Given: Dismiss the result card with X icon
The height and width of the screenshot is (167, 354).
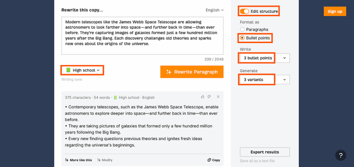Looking at the screenshot, I should coord(218,97).
